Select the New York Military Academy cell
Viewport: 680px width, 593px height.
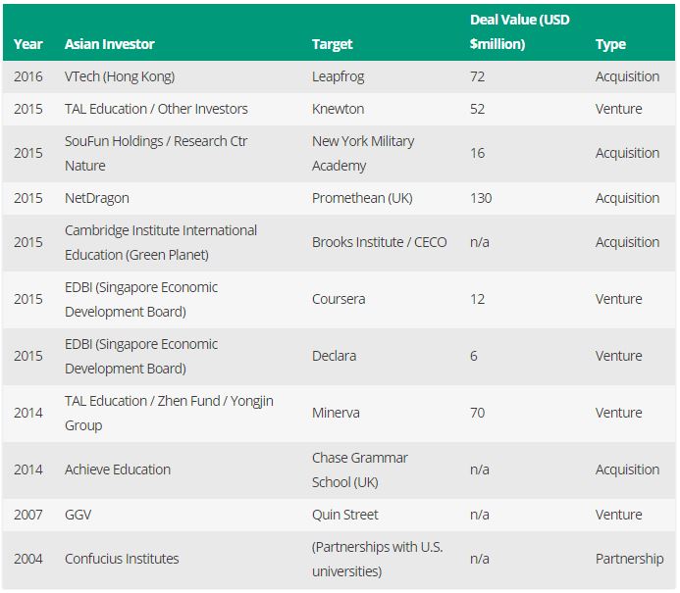coord(363,153)
